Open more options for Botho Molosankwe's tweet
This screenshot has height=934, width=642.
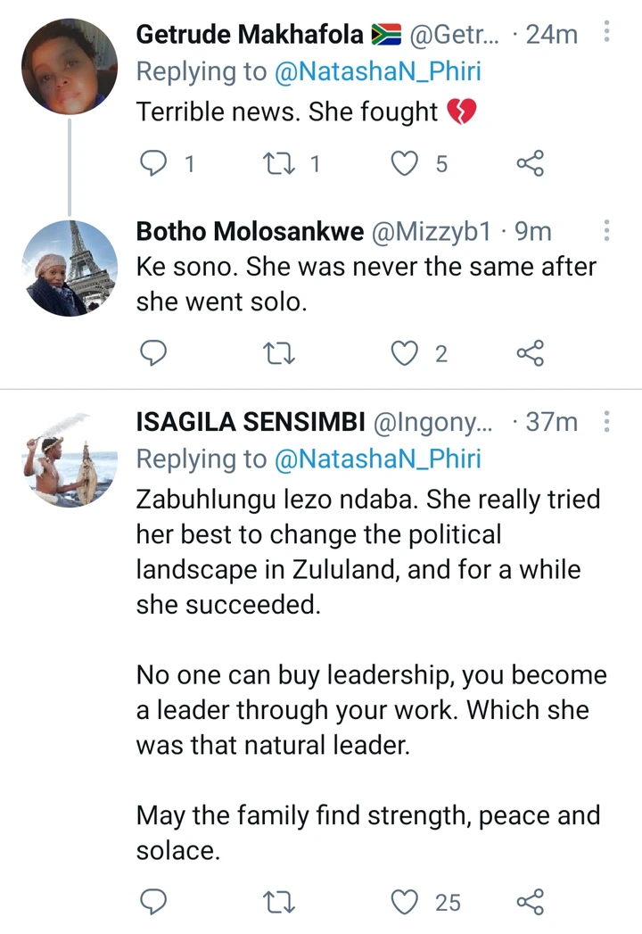coord(606,230)
